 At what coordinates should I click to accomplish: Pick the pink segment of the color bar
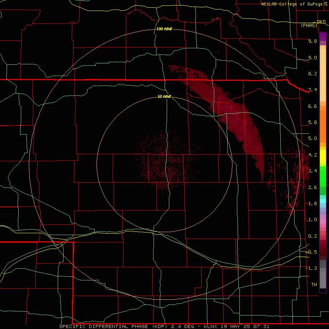pyautogui.click(x=323, y=222)
